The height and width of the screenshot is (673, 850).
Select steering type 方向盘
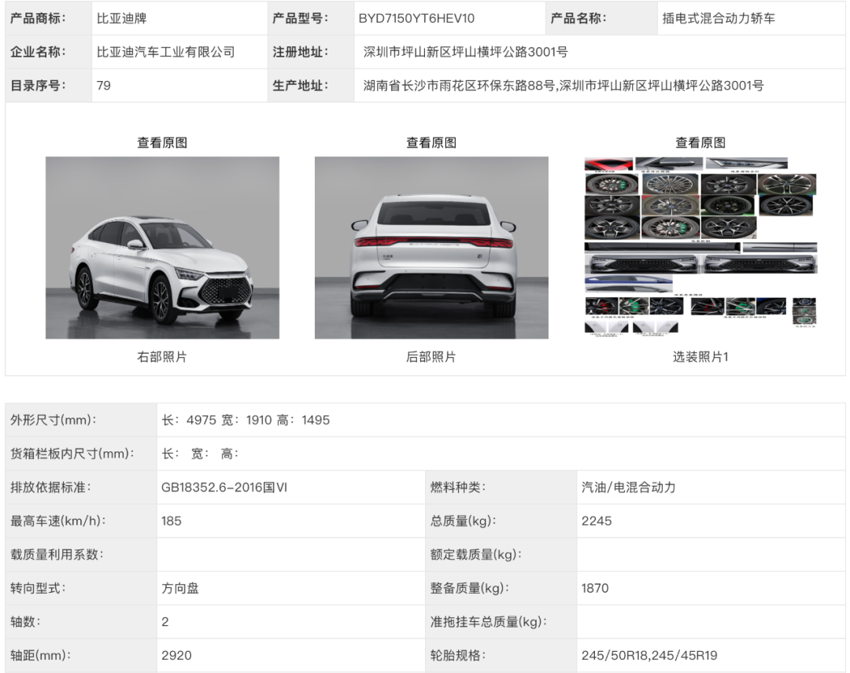[180, 588]
